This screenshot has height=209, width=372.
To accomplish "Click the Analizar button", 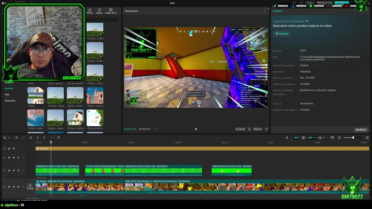I will click(x=282, y=34).
